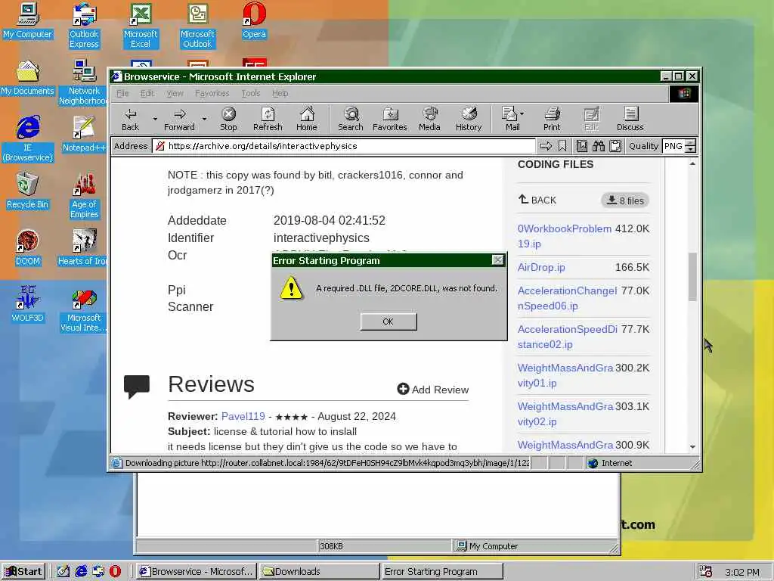Open the AirDrop.ip file link

point(541,267)
